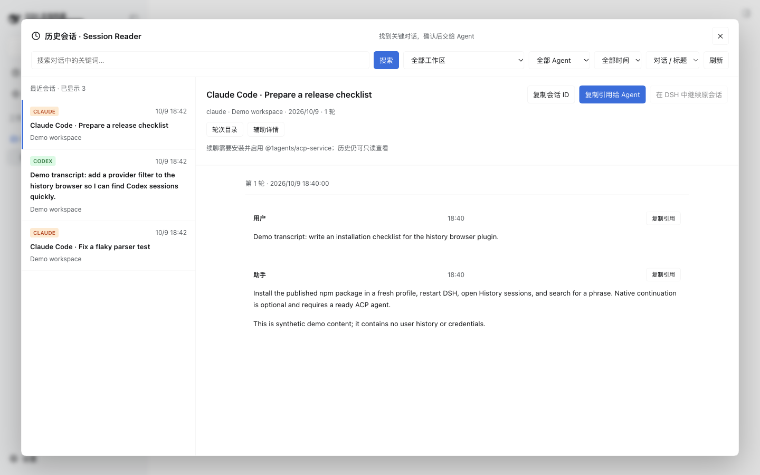Open the 全部工作区 workspace dropdown
Image resolution: width=760 pixels, height=475 pixels.
pyautogui.click(x=464, y=60)
